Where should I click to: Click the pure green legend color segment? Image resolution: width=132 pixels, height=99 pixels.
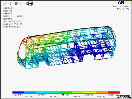click(x=66, y=92)
